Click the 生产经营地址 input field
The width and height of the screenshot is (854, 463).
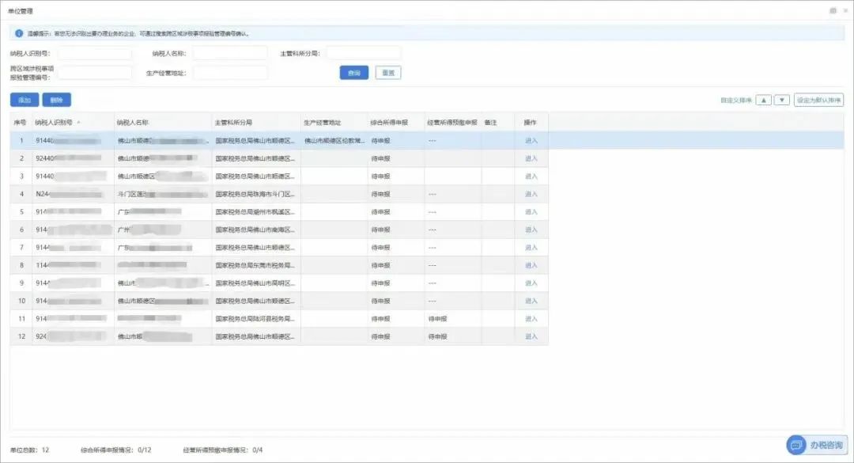click(x=230, y=73)
